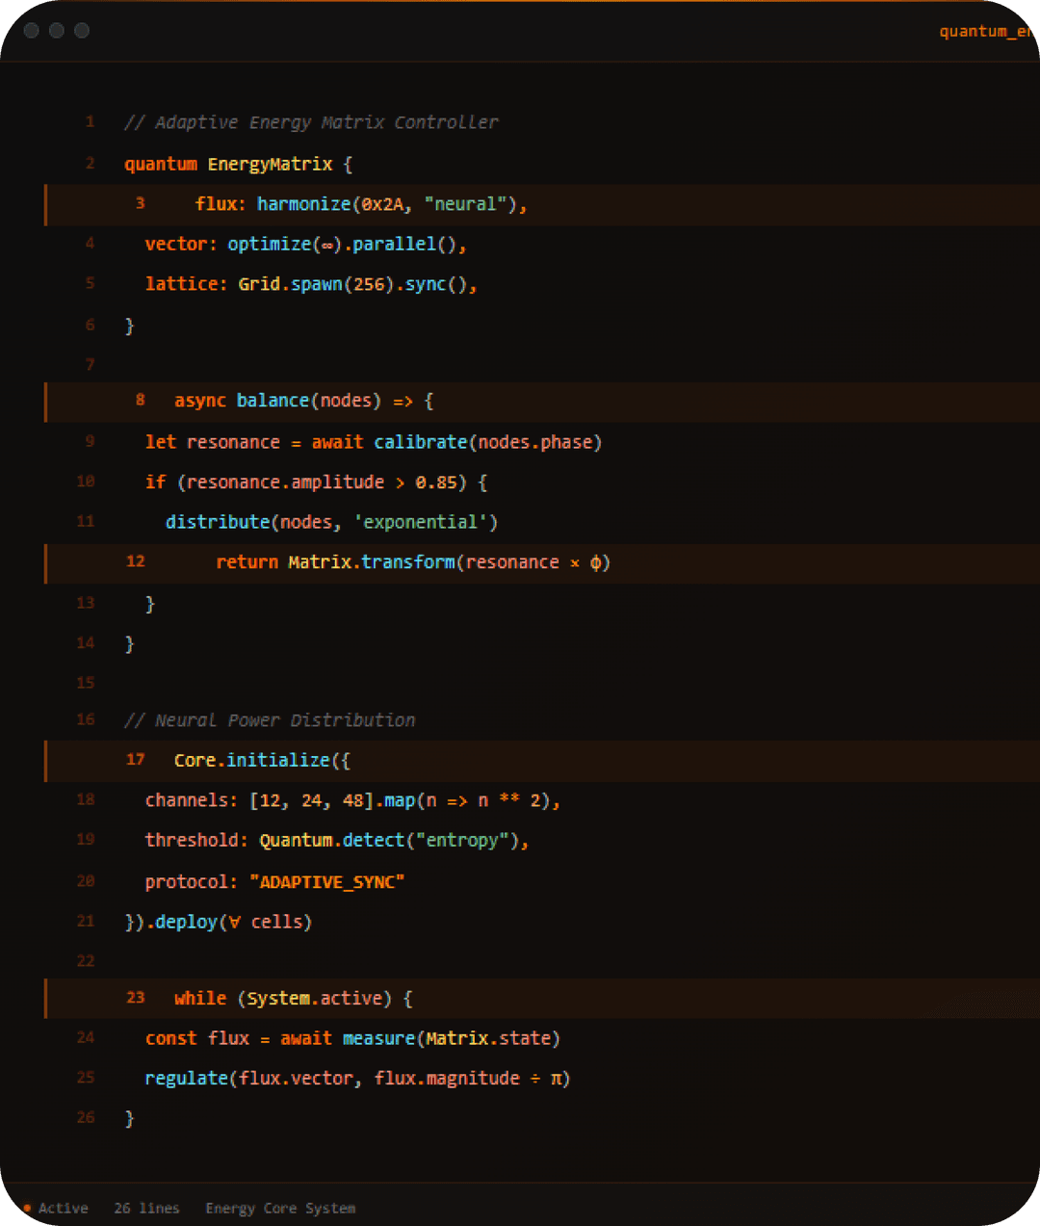Click the EnergyMatrix class name

pos(270,165)
